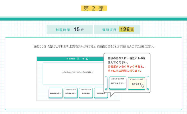
Task: Click the 9:30 countdown in the sample screen
Action: click(85, 59)
